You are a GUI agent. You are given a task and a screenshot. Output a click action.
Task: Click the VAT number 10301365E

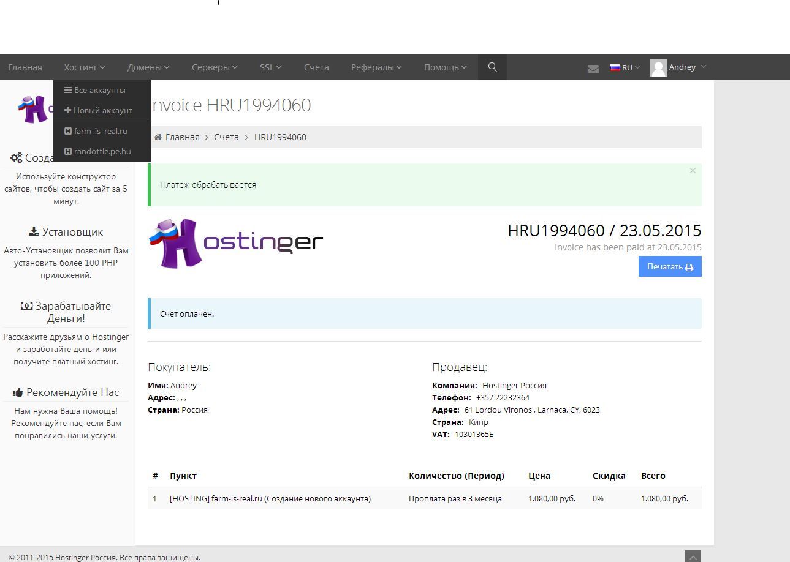pos(474,434)
